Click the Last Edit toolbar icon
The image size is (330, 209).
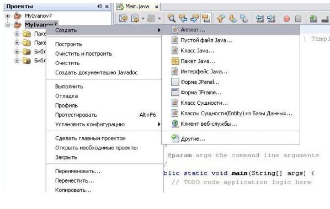[123, 19]
